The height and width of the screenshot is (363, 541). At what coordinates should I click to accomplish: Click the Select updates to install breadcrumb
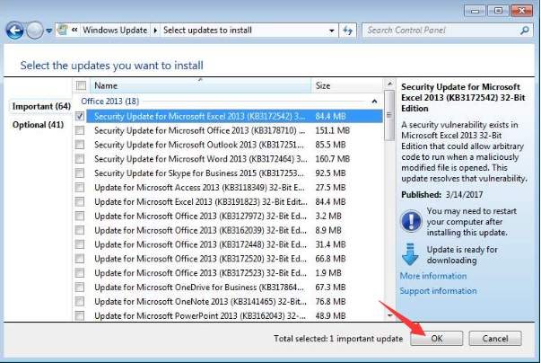207,31
